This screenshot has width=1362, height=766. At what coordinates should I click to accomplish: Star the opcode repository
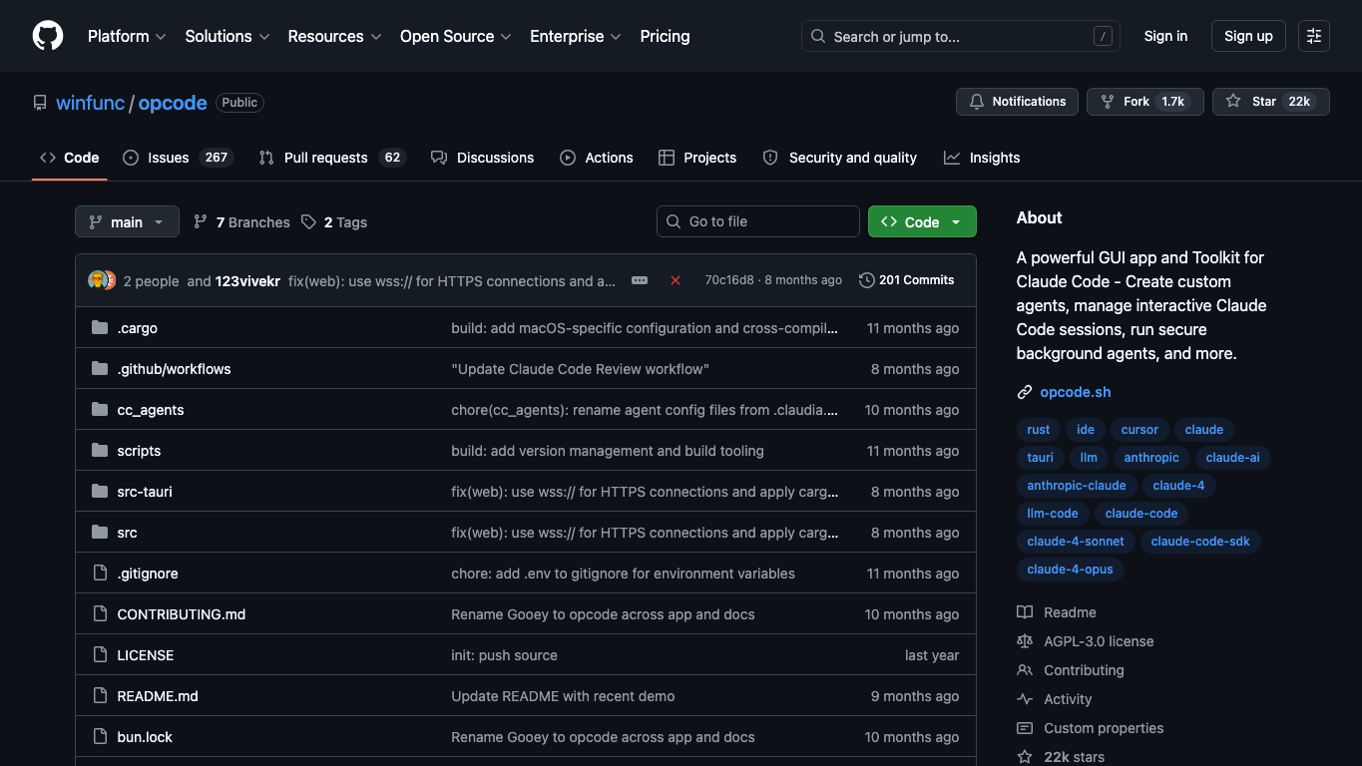tap(1270, 102)
